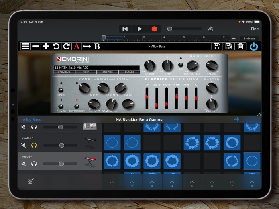Tap Fine to finish
This screenshot has width=279, height=209.
point(255,29)
